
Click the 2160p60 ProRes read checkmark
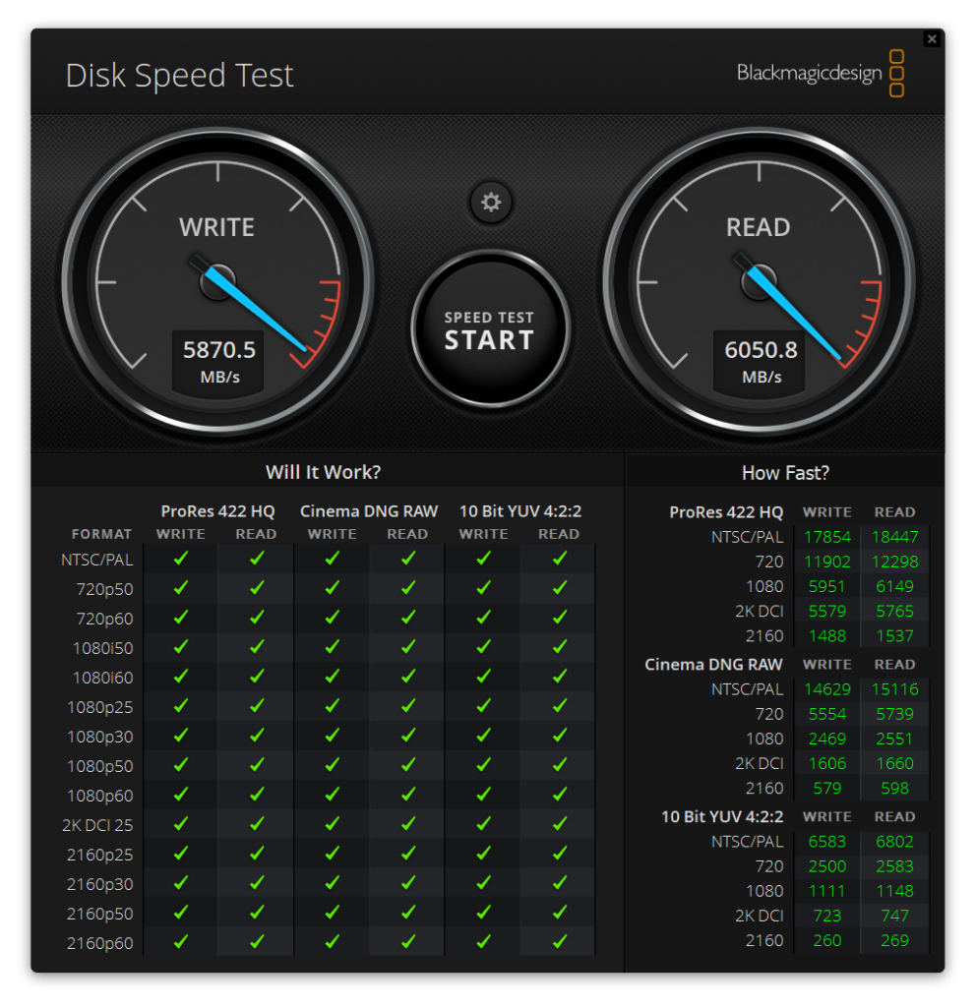click(257, 942)
